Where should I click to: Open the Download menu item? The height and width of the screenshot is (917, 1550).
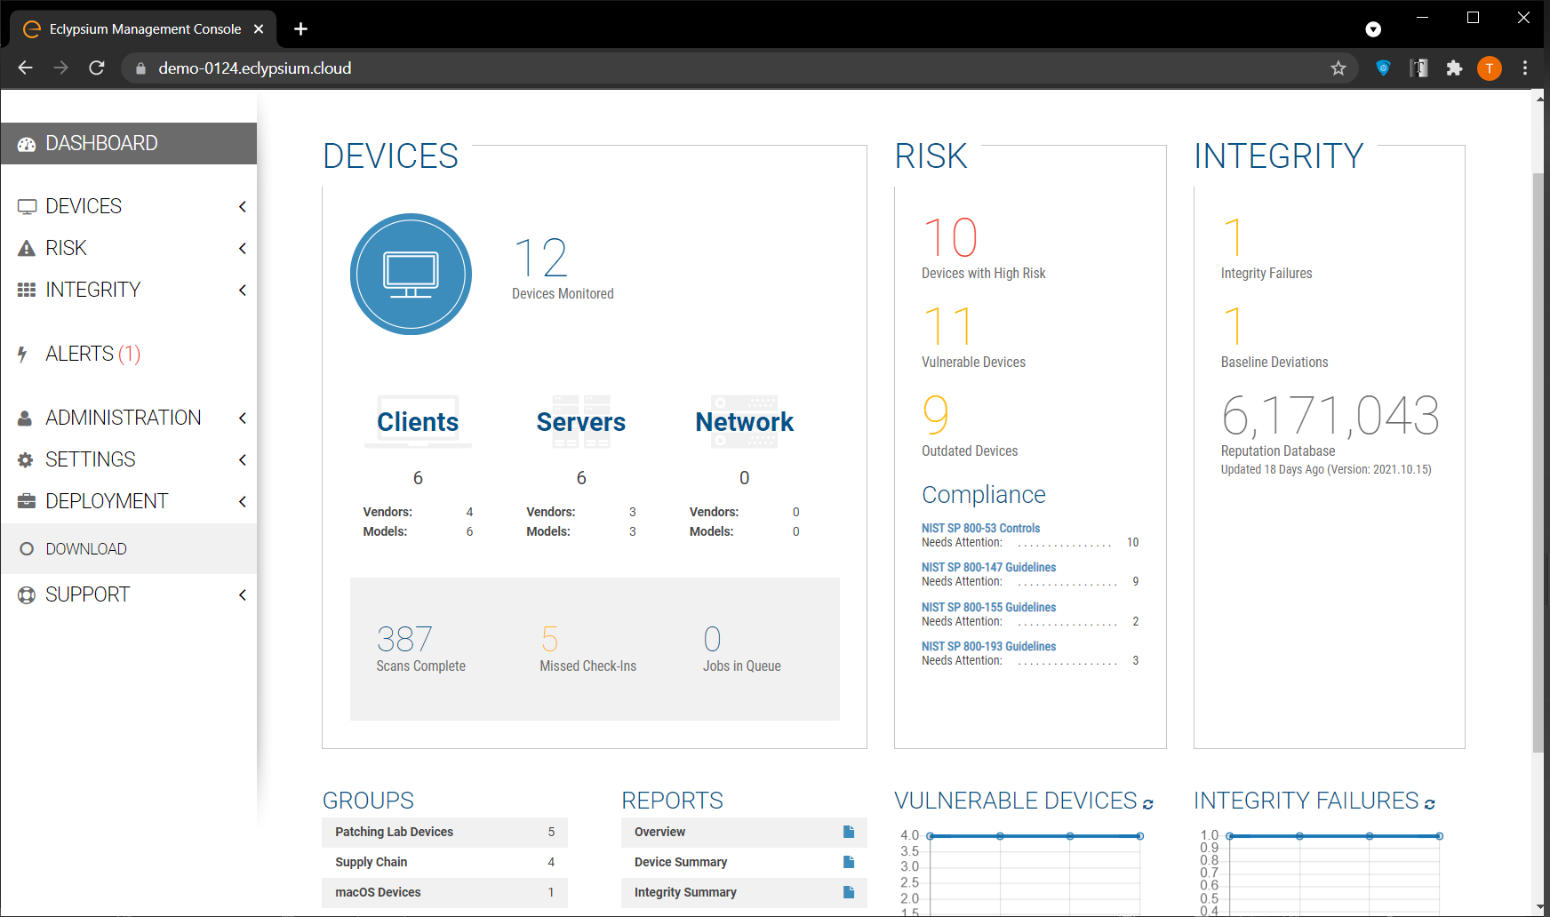[x=129, y=549]
